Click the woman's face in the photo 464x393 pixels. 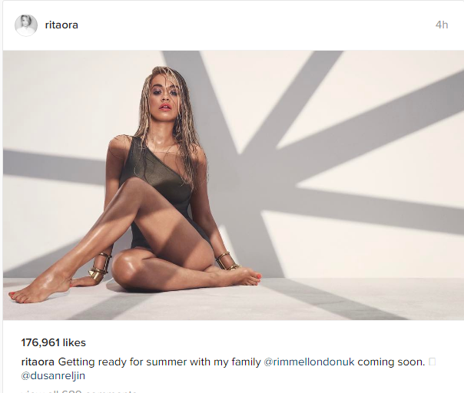tap(164, 96)
